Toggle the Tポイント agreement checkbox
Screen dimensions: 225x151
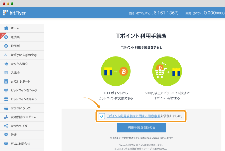tap(102, 116)
